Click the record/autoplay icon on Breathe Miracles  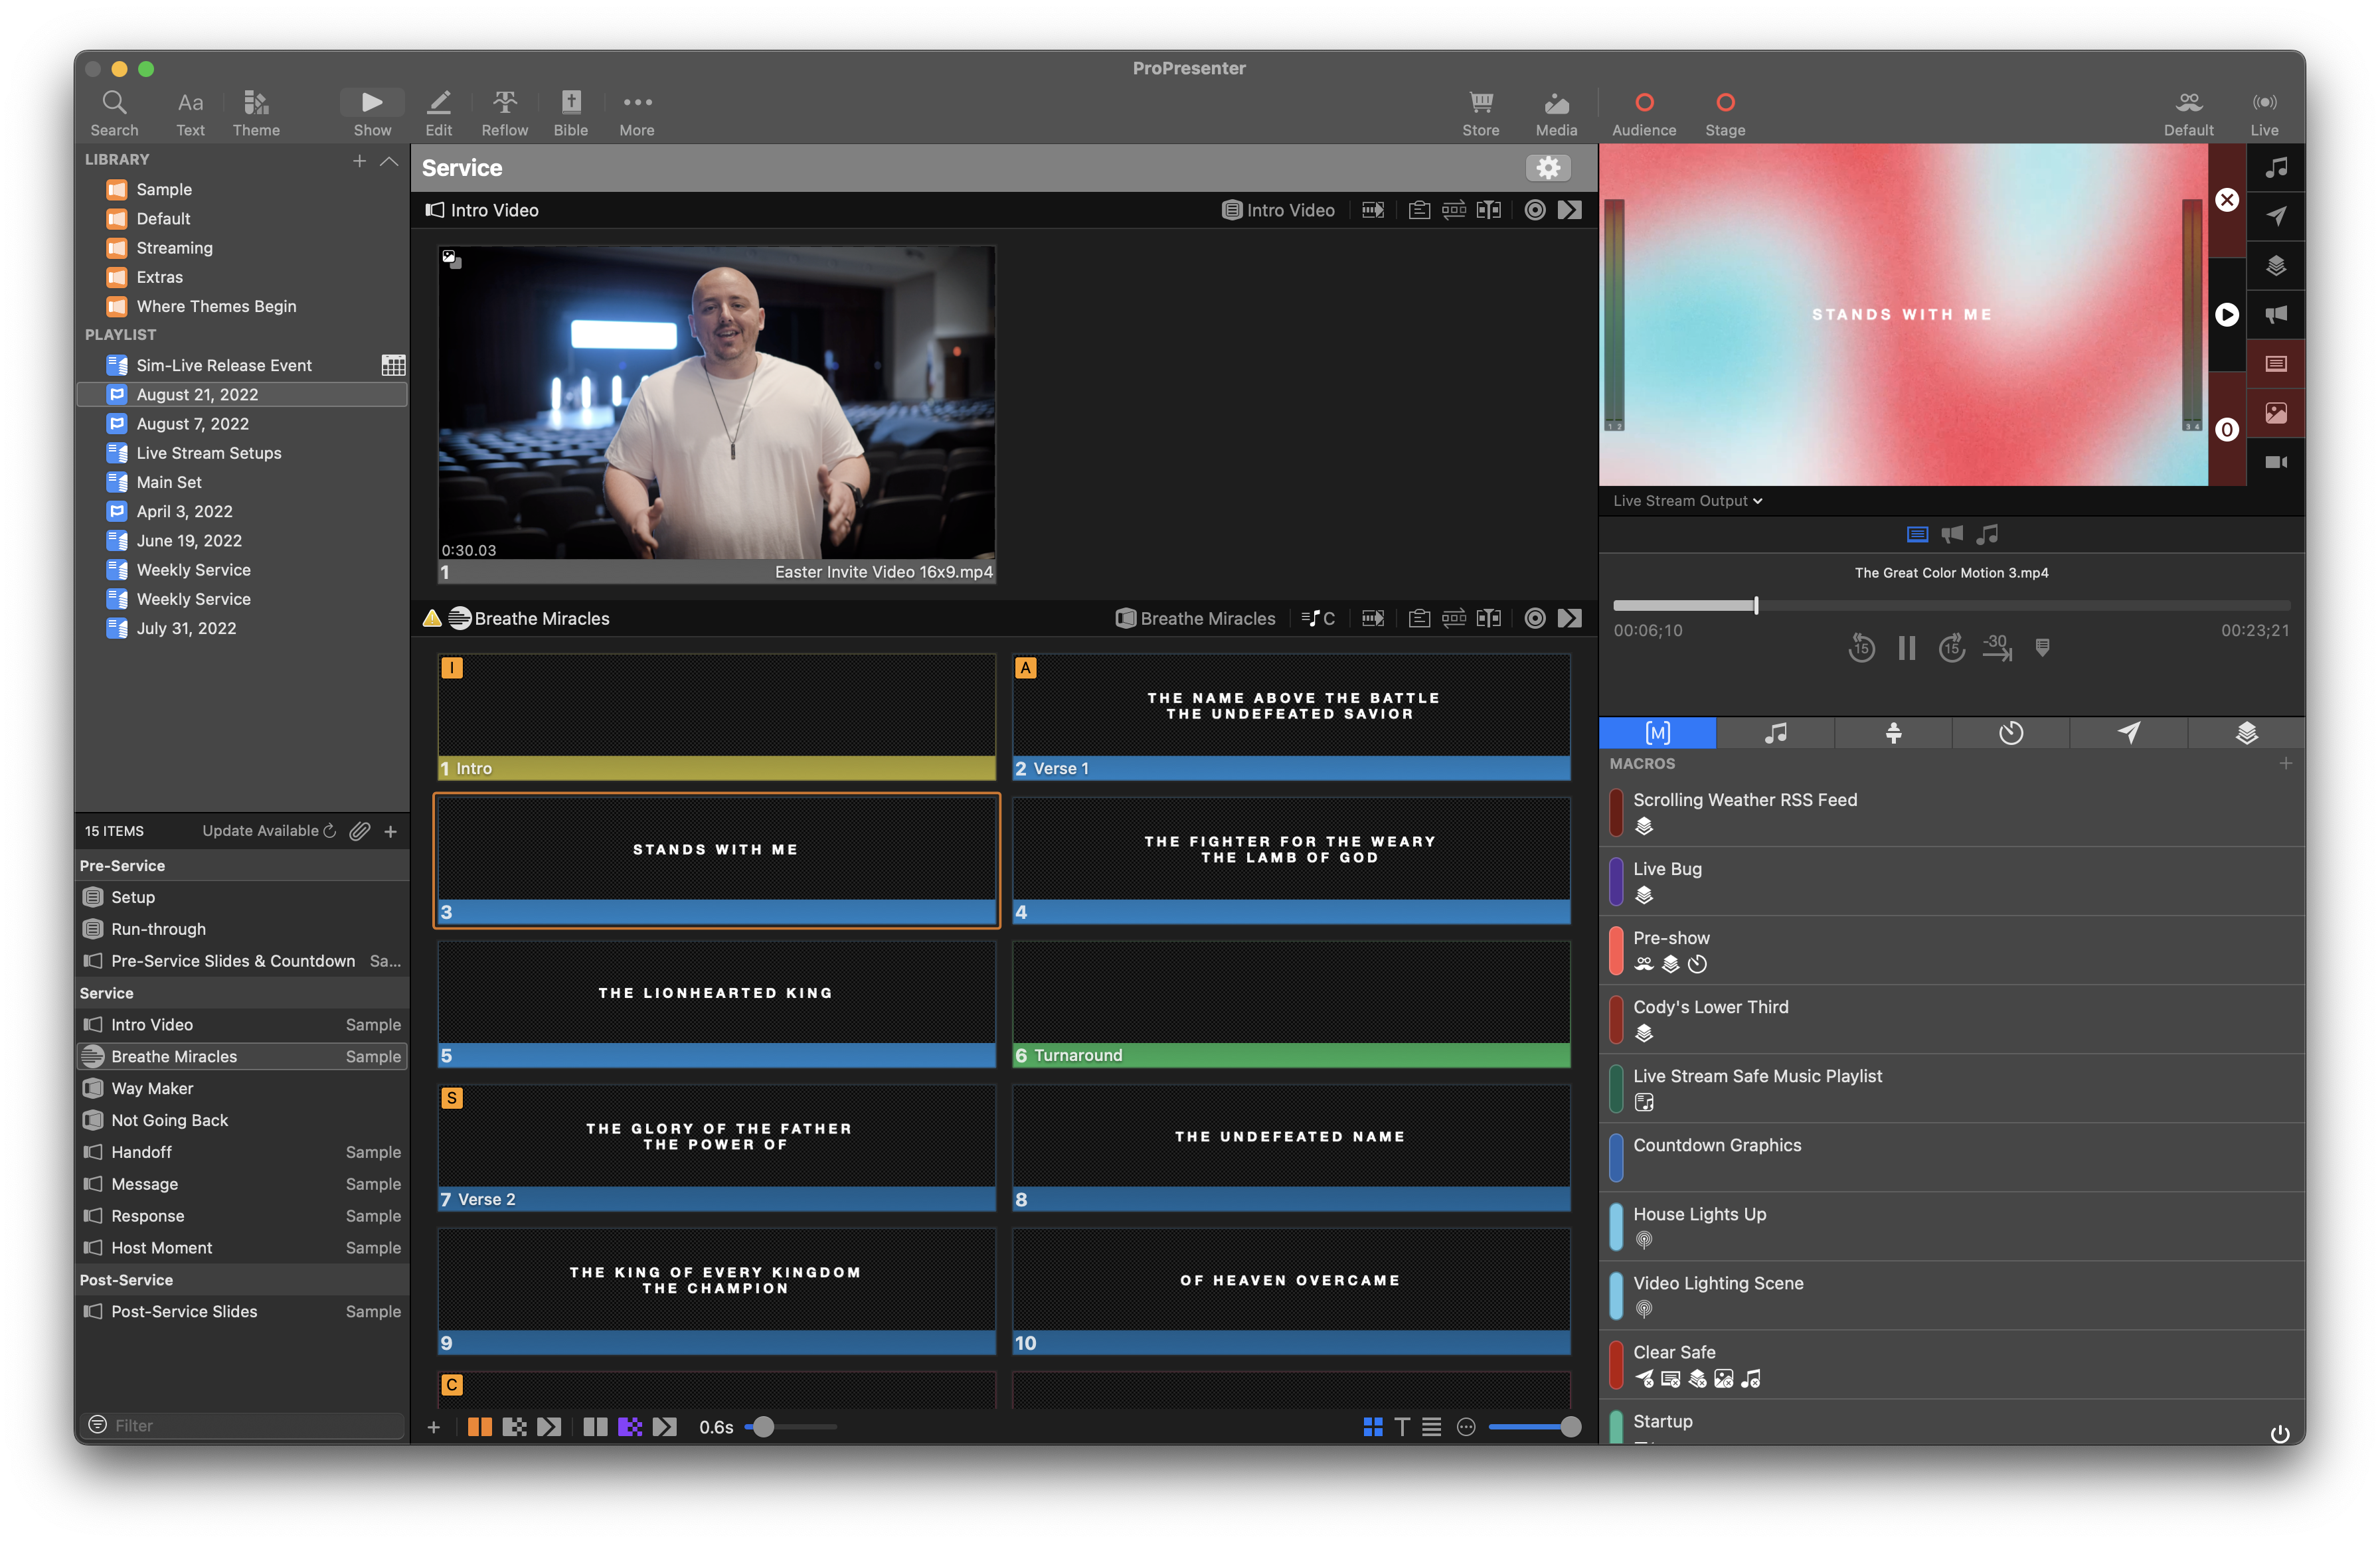click(1533, 619)
